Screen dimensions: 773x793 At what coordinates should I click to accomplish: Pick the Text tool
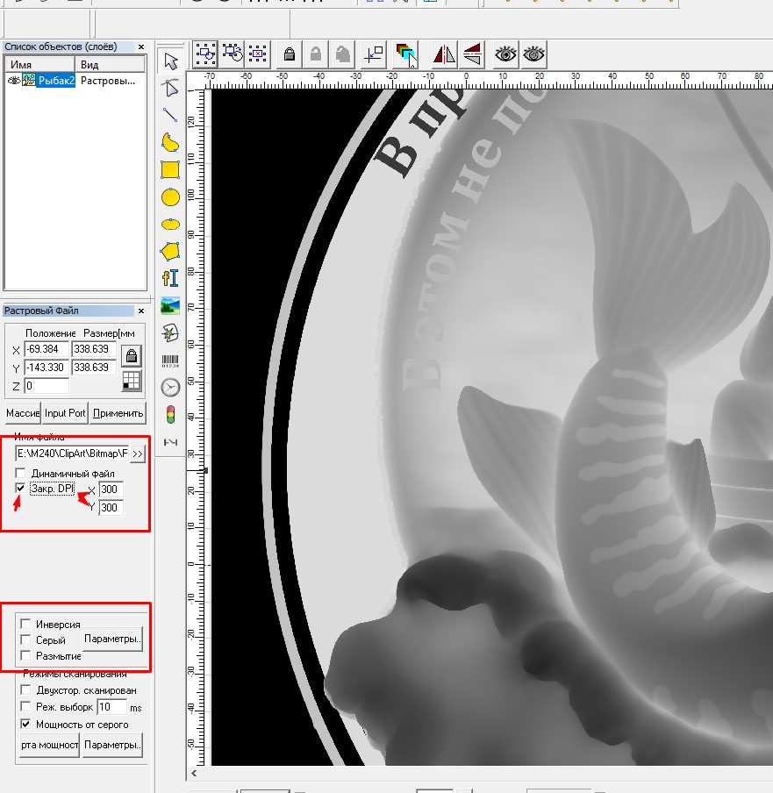click(170, 278)
